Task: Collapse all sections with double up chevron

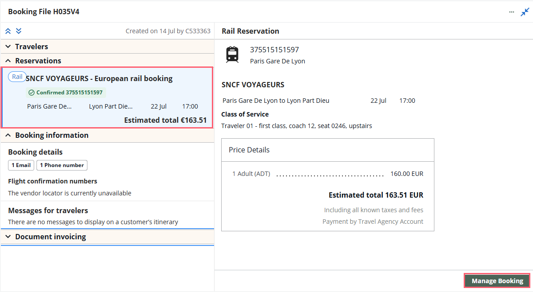Action: pyautogui.click(x=8, y=31)
